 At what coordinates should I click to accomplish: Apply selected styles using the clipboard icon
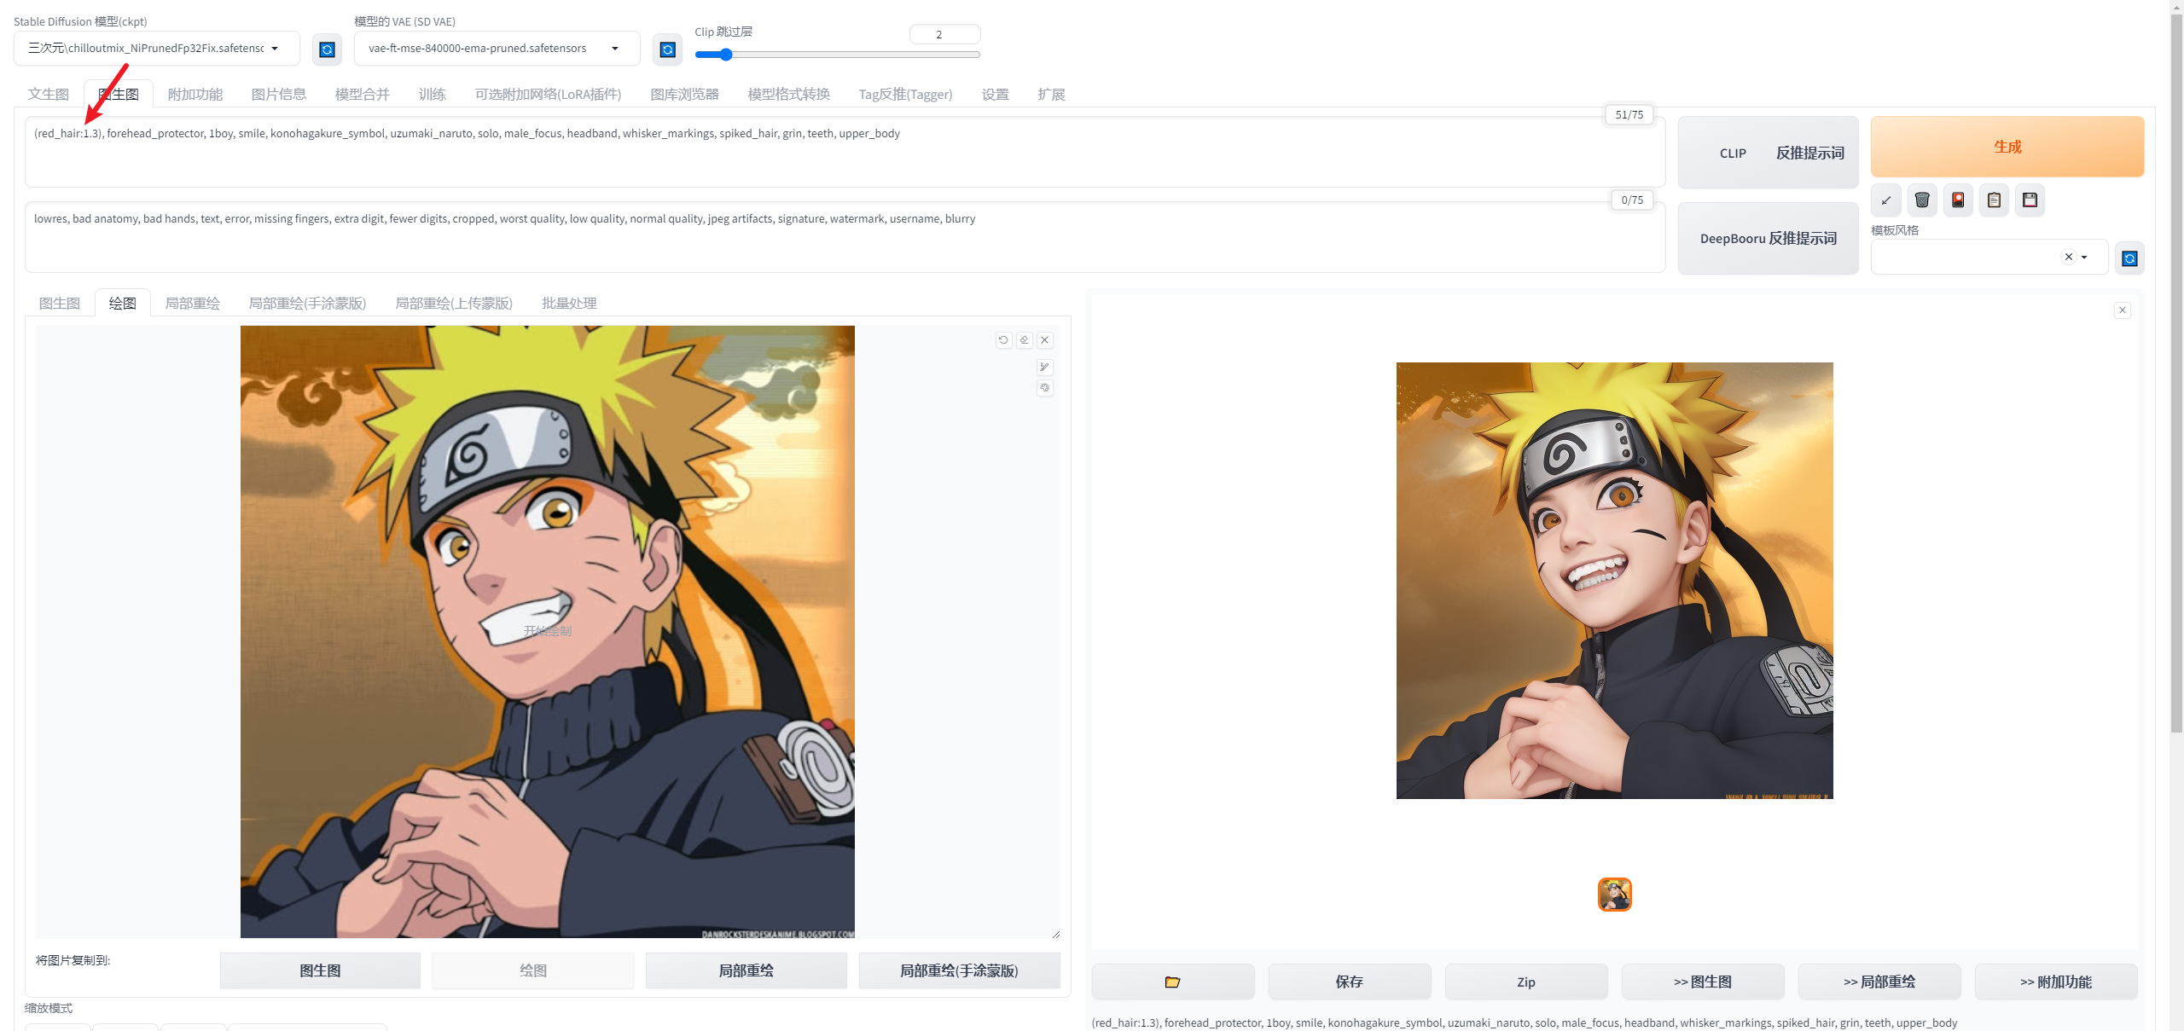(x=1994, y=200)
